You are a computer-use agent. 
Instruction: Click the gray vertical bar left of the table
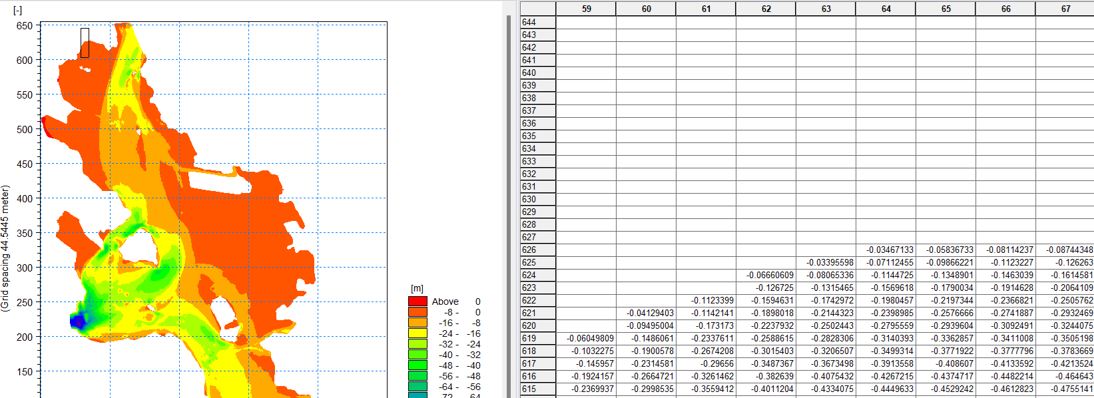[x=509, y=200]
